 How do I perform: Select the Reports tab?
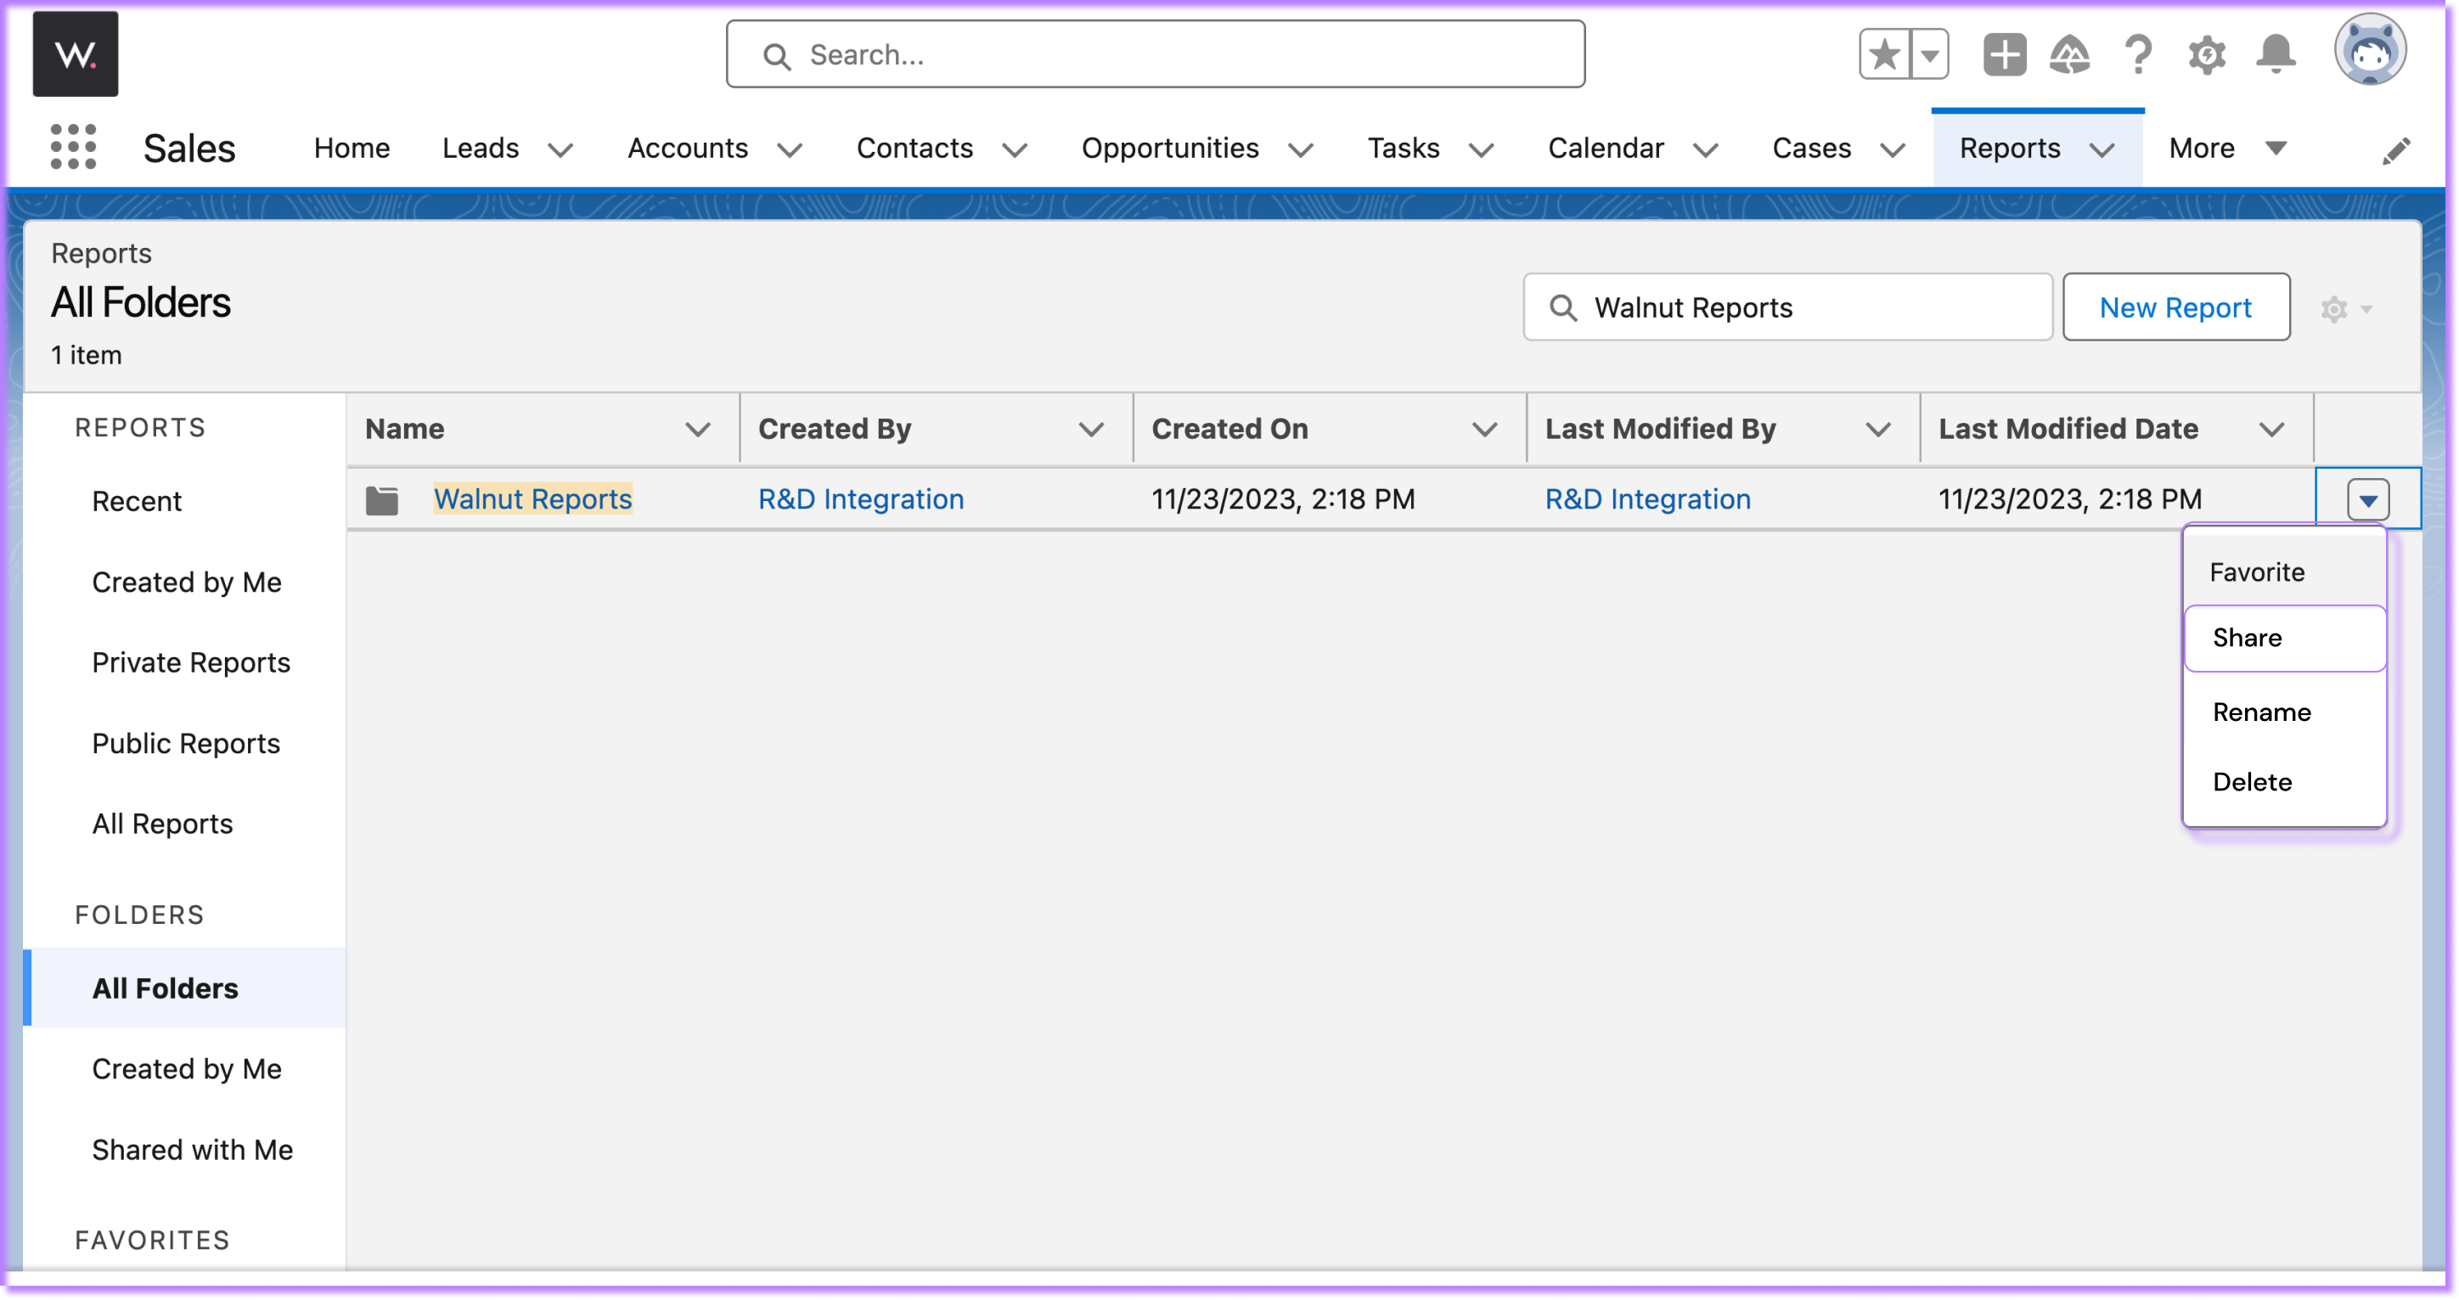click(x=2009, y=148)
